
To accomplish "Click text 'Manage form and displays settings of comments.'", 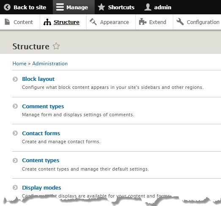I will pos(78,115).
